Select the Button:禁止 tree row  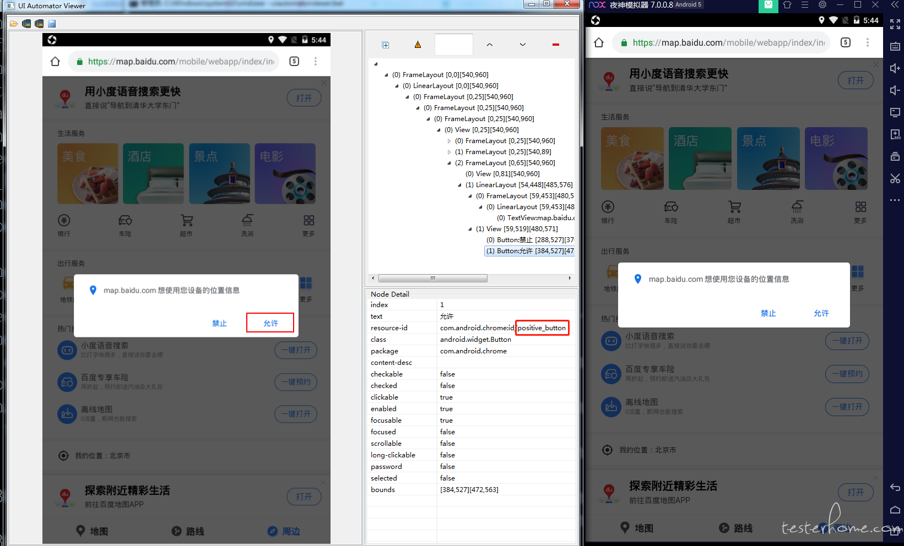tap(530, 240)
